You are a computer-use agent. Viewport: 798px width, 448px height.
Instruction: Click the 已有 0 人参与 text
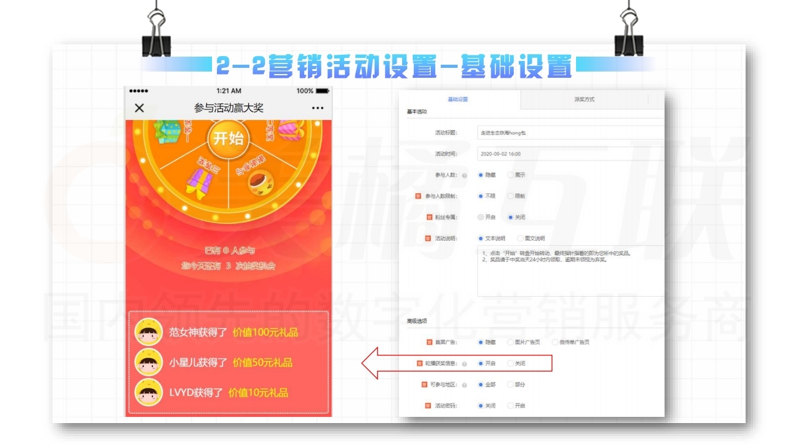coord(229,251)
